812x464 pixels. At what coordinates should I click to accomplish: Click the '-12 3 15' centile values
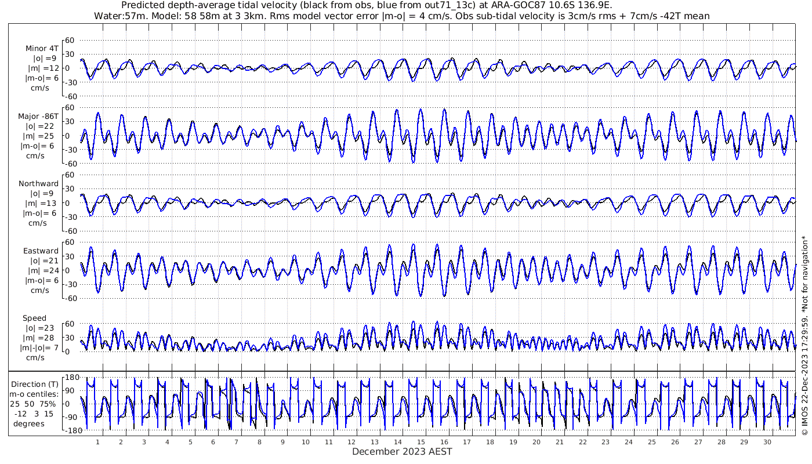click(x=34, y=414)
